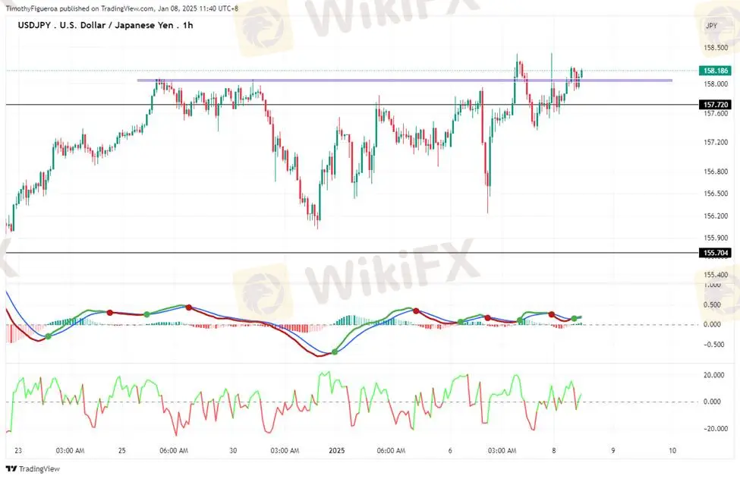Click the 156.500 price axis label
The width and height of the screenshot is (740, 479).
tap(716, 194)
